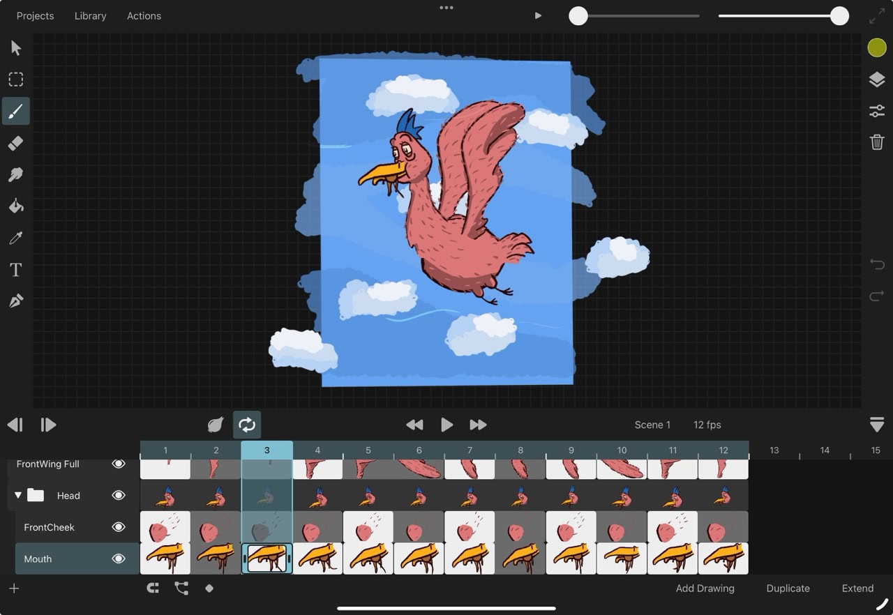Select the smudge tool
Viewport: 893px width, 615px height.
pyautogui.click(x=16, y=174)
